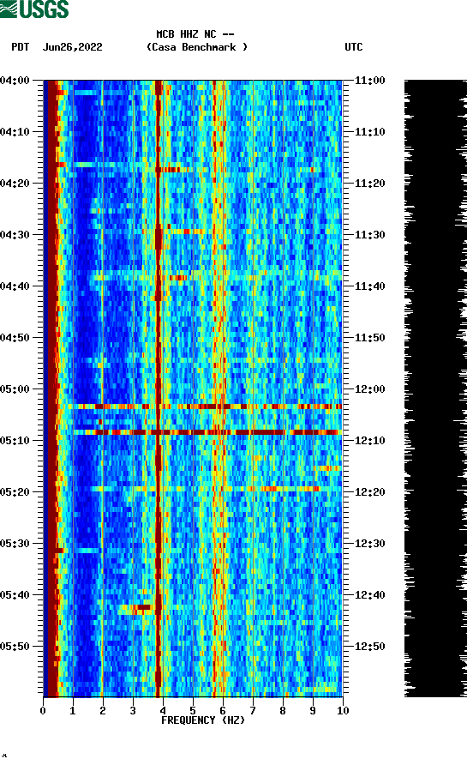
Task: Click the frequency axis tick label 3
Action: 133,711
